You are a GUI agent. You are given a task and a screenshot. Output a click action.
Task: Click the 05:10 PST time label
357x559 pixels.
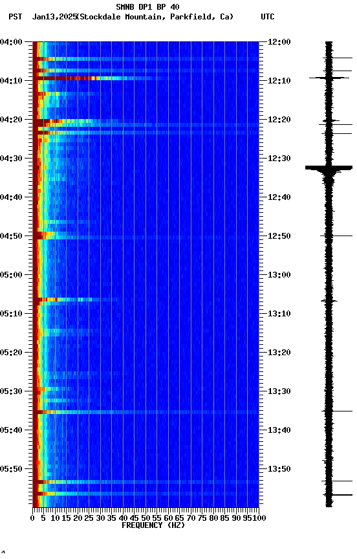[x=11, y=314]
